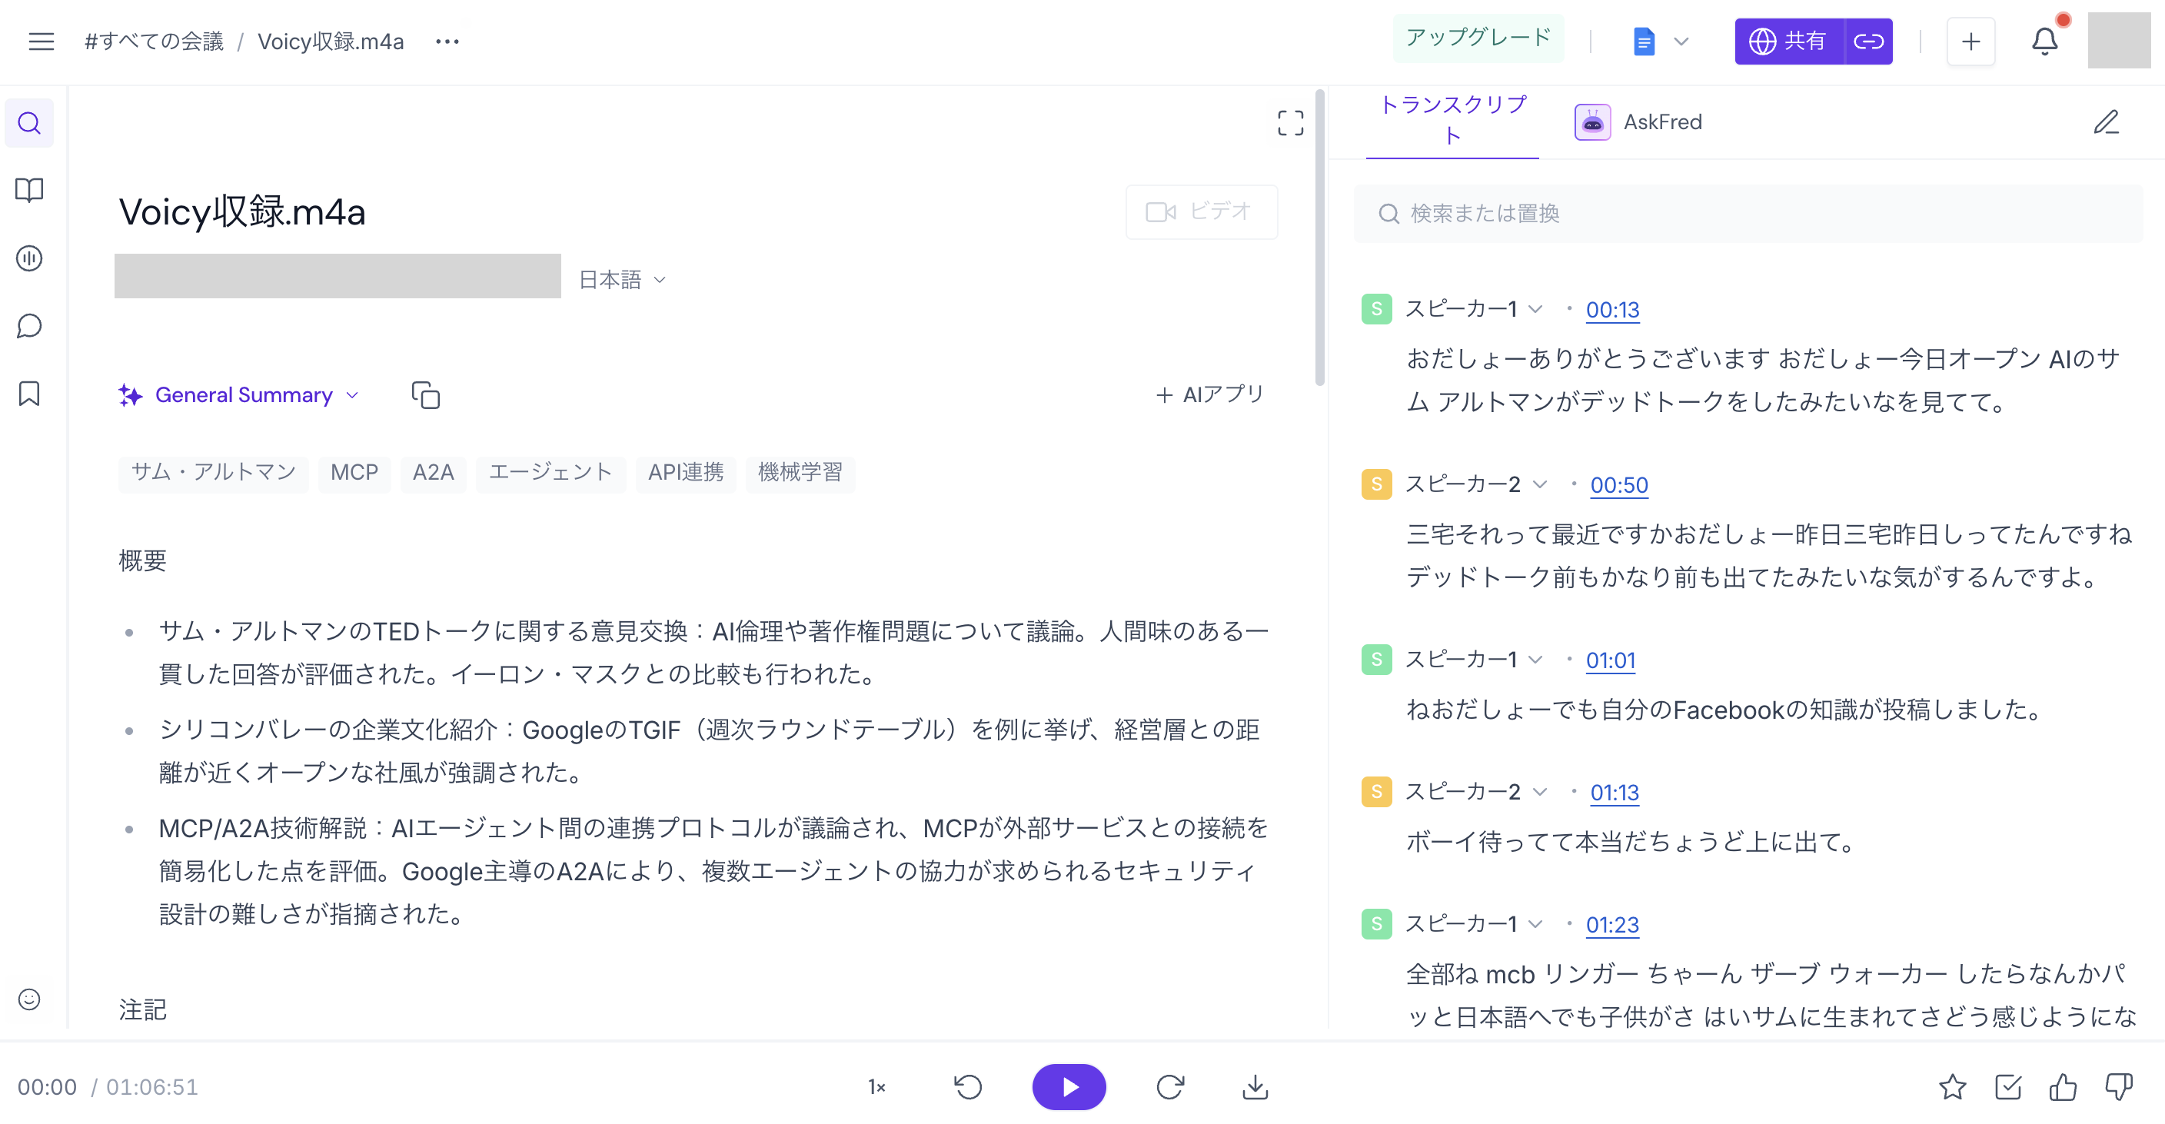Jump to timestamp 00:50 in the transcript
This screenshot has width=2165, height=1124.
coord(1618,484)
